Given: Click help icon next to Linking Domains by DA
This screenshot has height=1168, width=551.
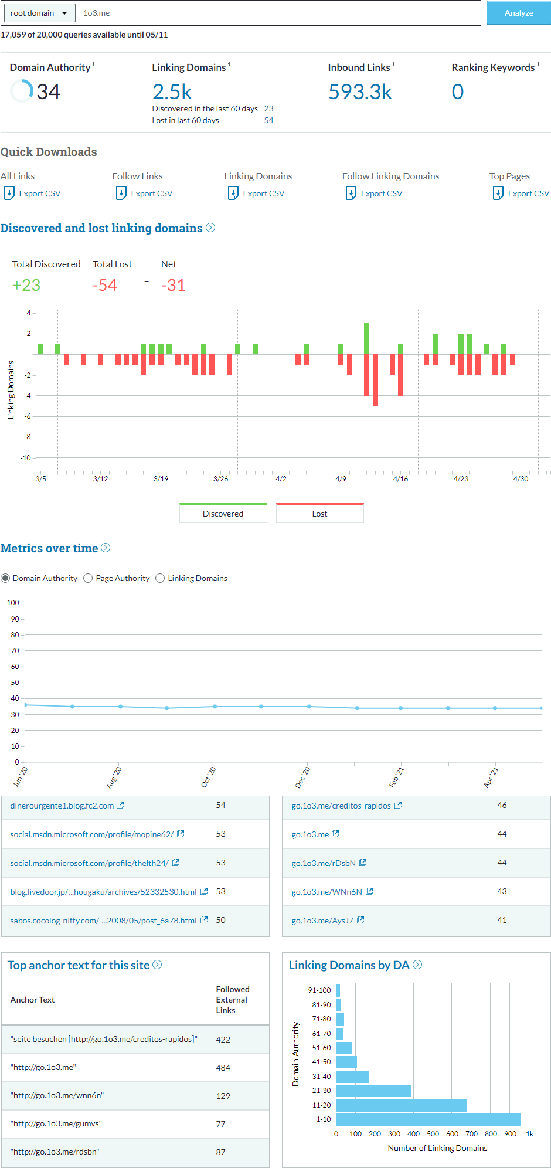Looking at the screenshot, I should [417, 965].
